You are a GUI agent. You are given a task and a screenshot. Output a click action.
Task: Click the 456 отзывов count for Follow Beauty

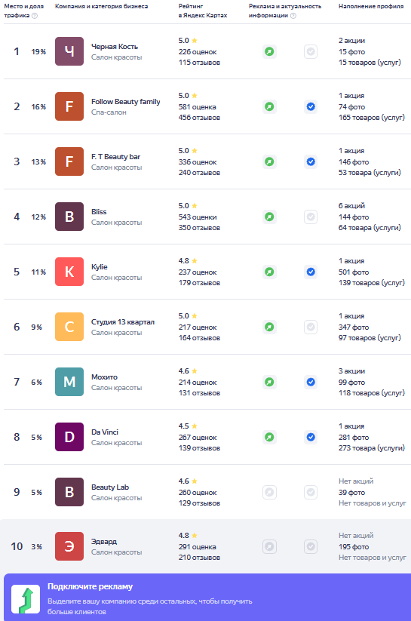click(x=199, y=118)
